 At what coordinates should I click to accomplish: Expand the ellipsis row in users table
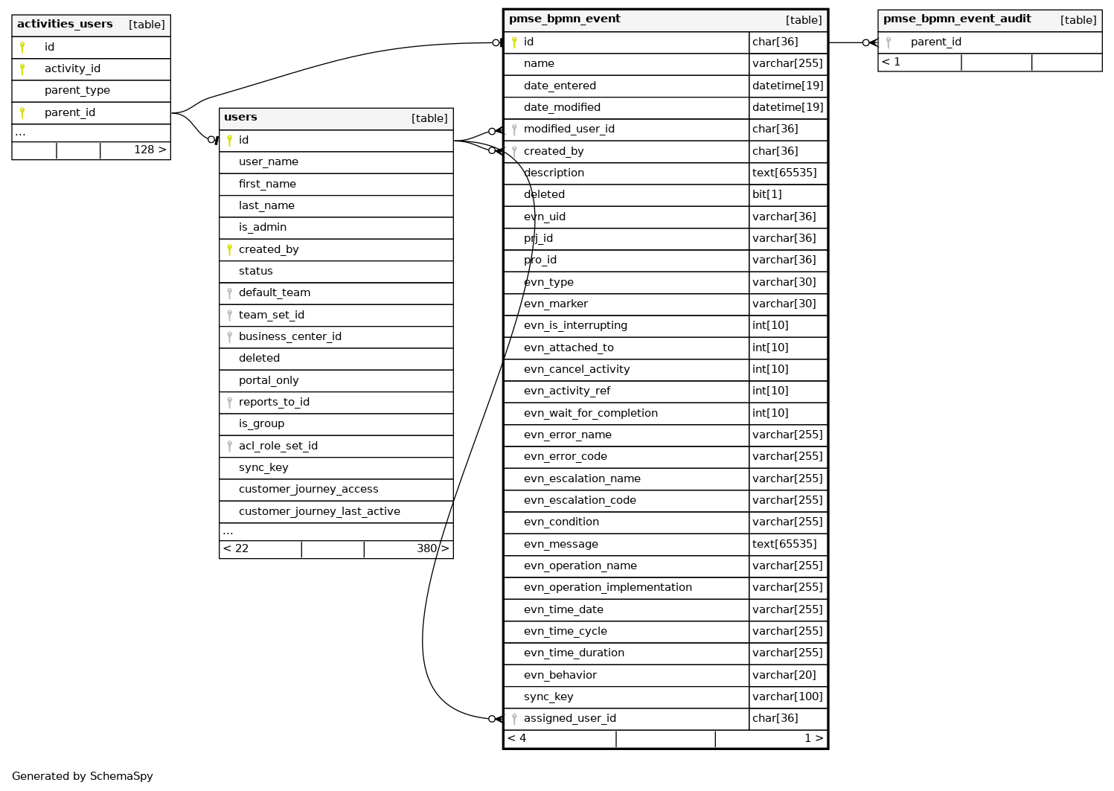click(228, 531)
